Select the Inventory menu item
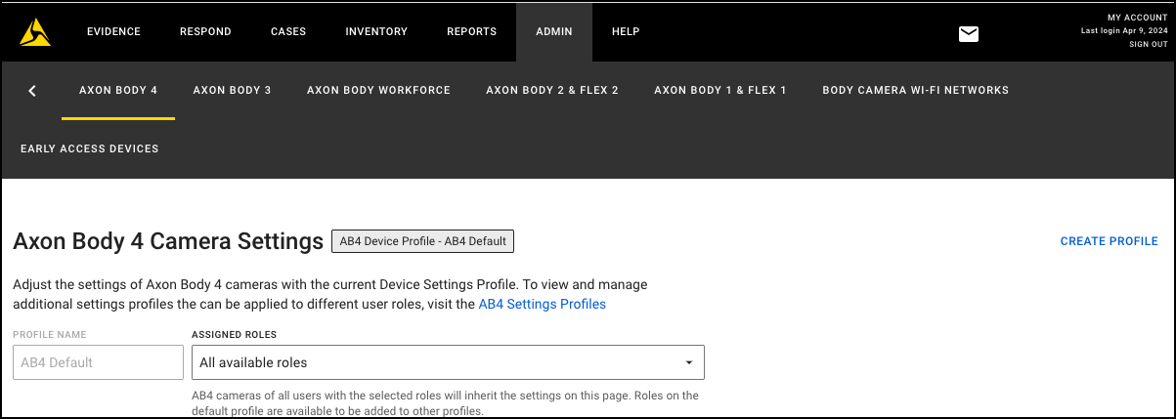This screenshot has height=419, width=1176. (376, 32)
